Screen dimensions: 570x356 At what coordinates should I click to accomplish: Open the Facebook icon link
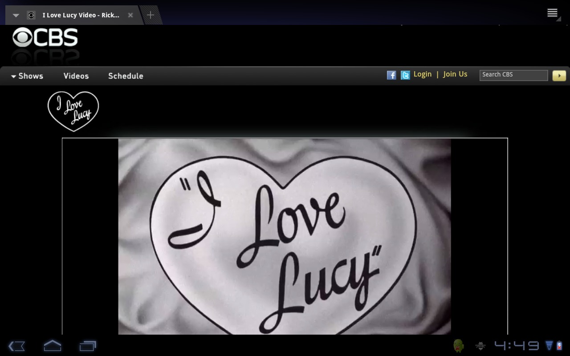click(391, 75)
